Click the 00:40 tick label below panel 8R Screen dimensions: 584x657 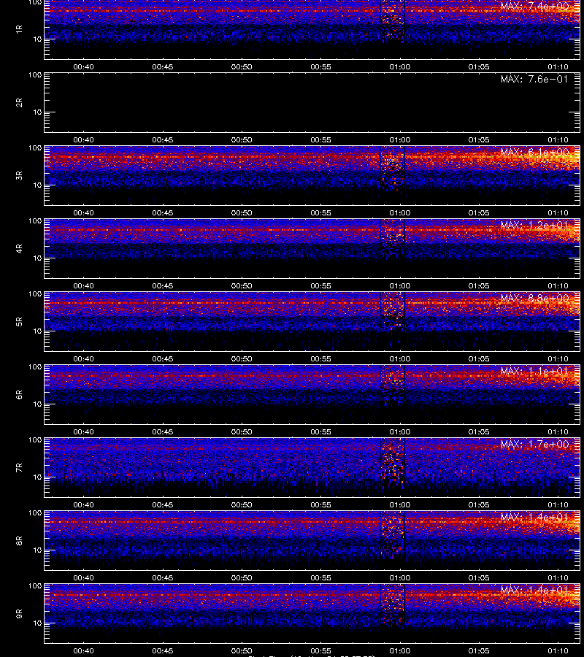[x=83, y=578]
